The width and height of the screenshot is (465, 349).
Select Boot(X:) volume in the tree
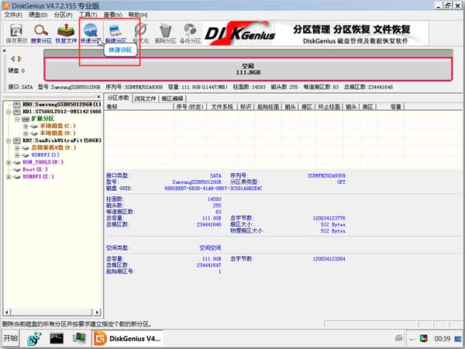coord(35,169)
